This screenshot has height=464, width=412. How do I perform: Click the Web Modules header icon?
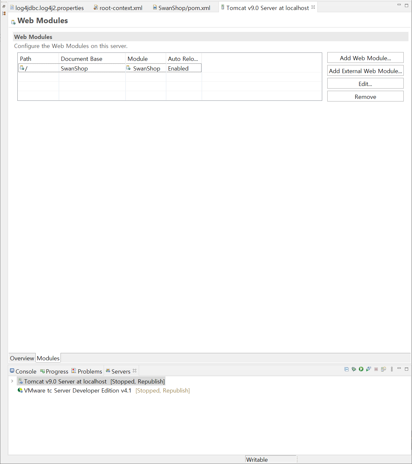[13, 22]
